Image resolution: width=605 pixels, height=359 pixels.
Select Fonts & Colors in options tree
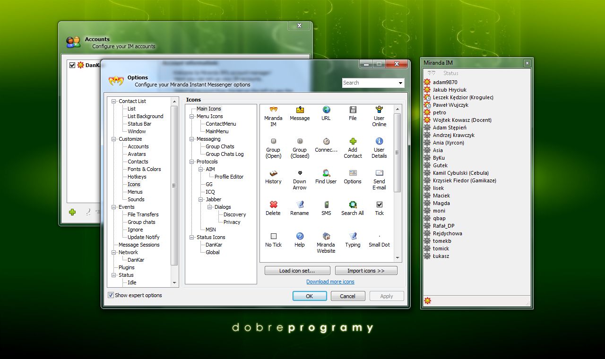(x=144, y=169)
